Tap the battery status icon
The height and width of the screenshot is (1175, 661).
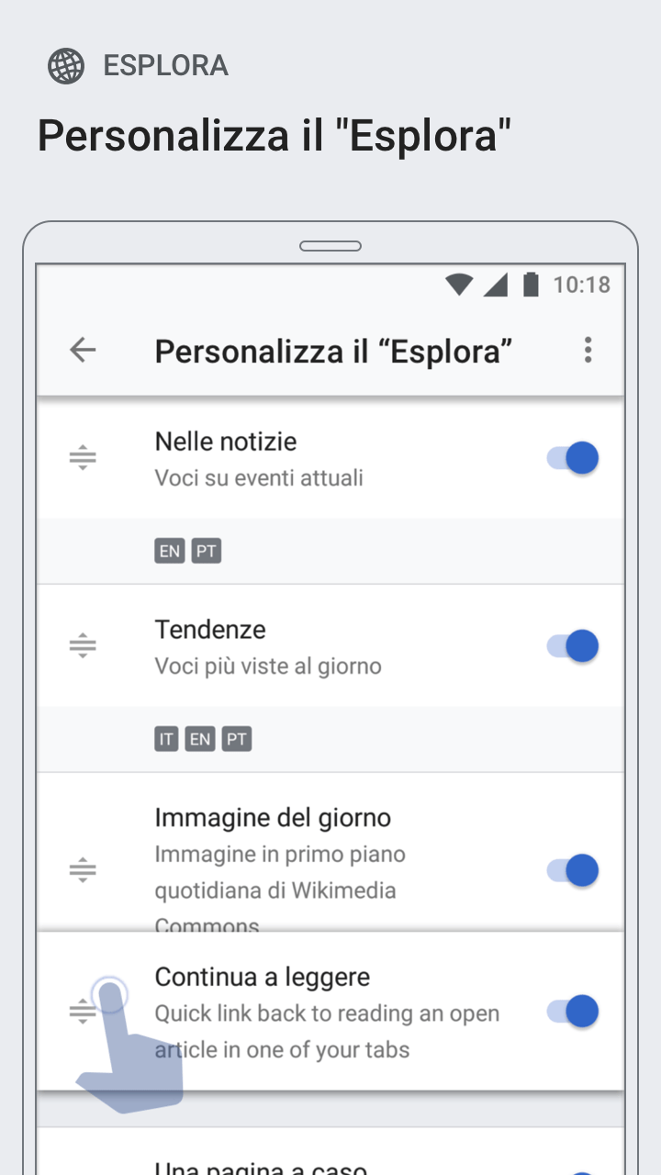(531, 285)
